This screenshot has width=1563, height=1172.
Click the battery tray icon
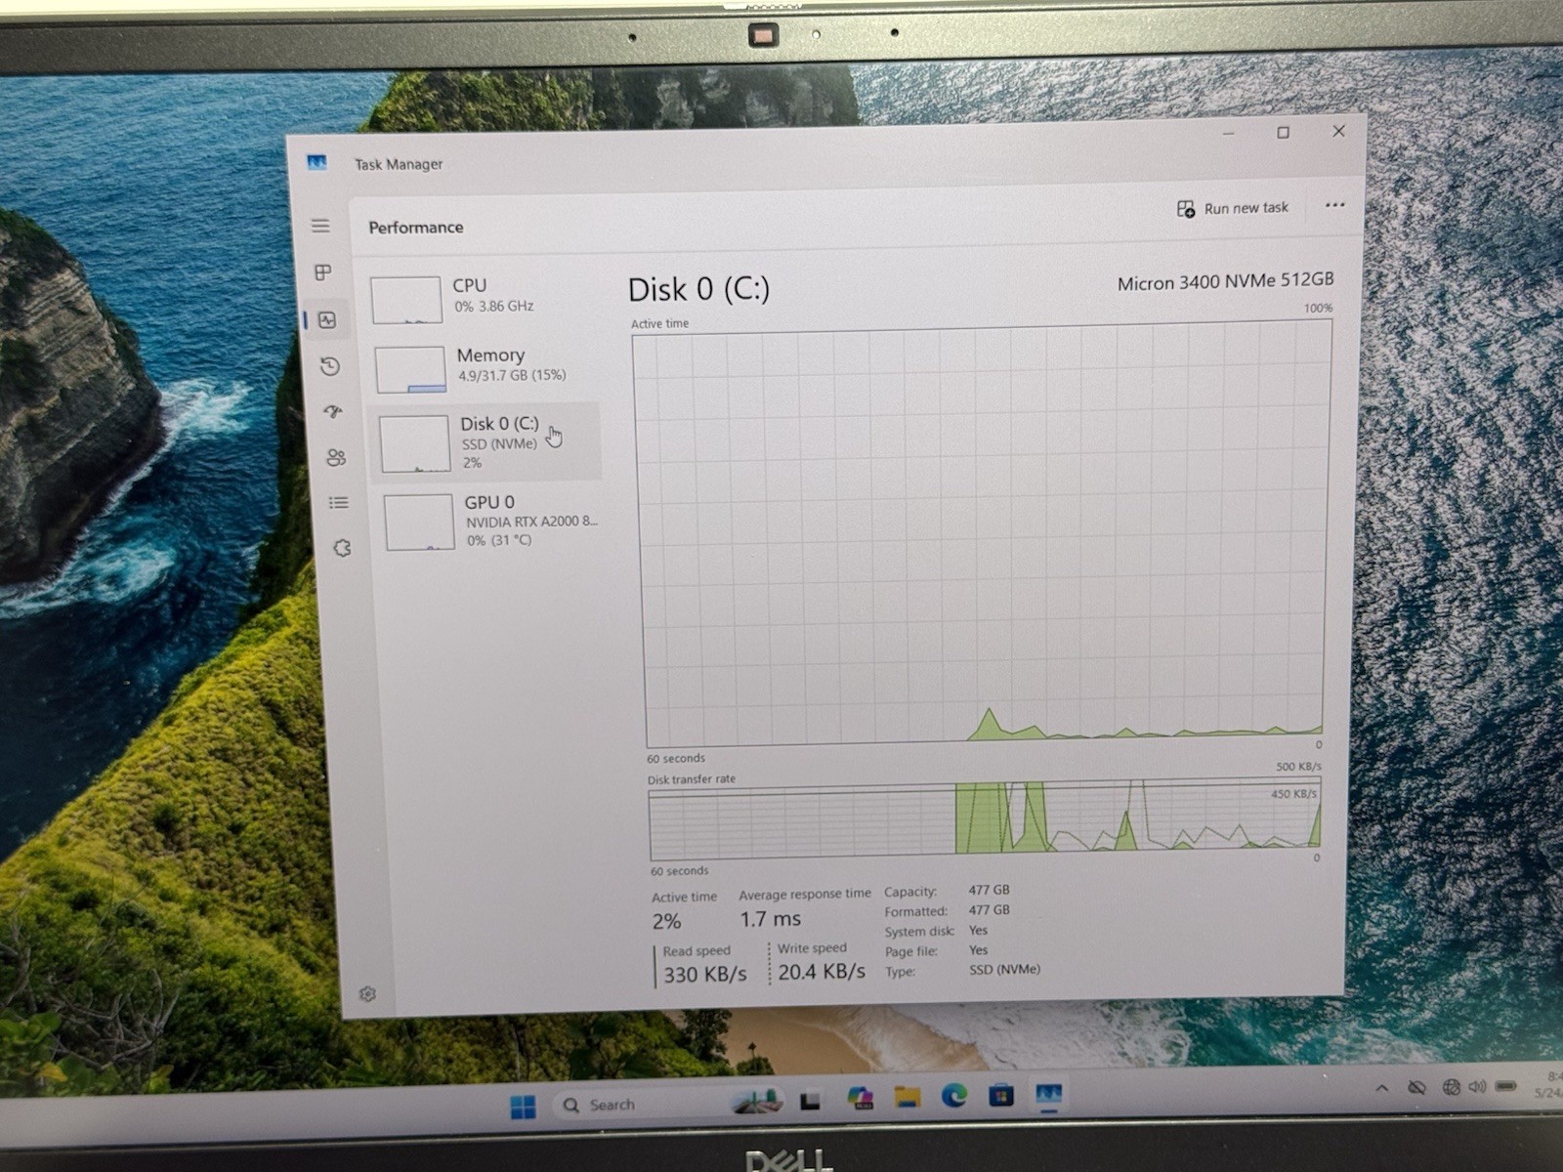(1505, 1085)
